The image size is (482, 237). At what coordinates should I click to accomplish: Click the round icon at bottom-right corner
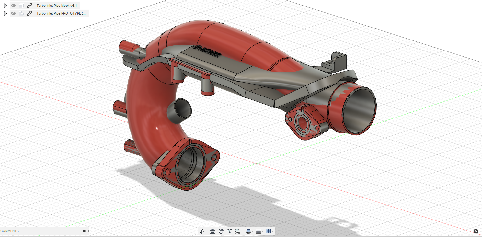tap(476, 231)
